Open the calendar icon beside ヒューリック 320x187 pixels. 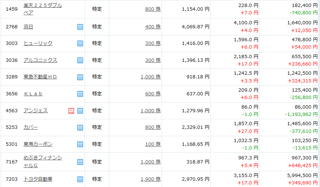click(x=80, y=43)
